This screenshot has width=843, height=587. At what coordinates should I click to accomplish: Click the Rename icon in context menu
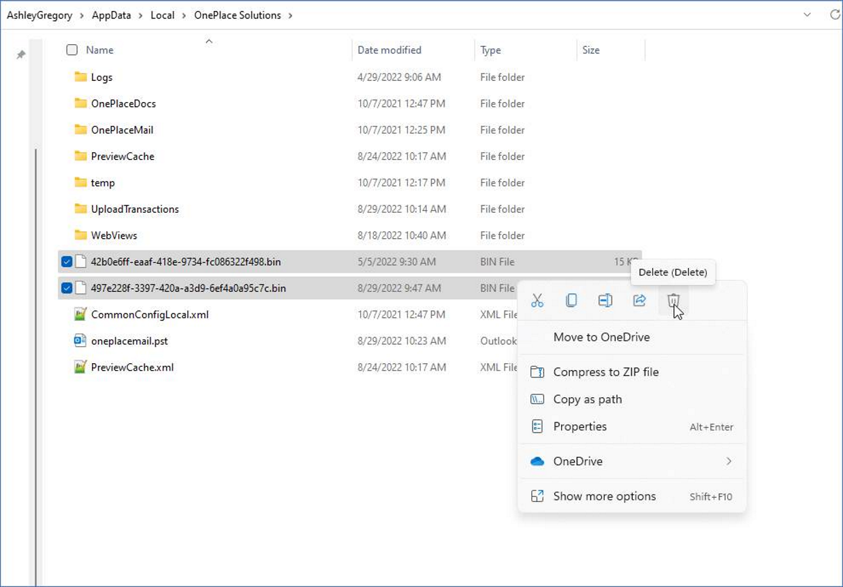[605, 301]
